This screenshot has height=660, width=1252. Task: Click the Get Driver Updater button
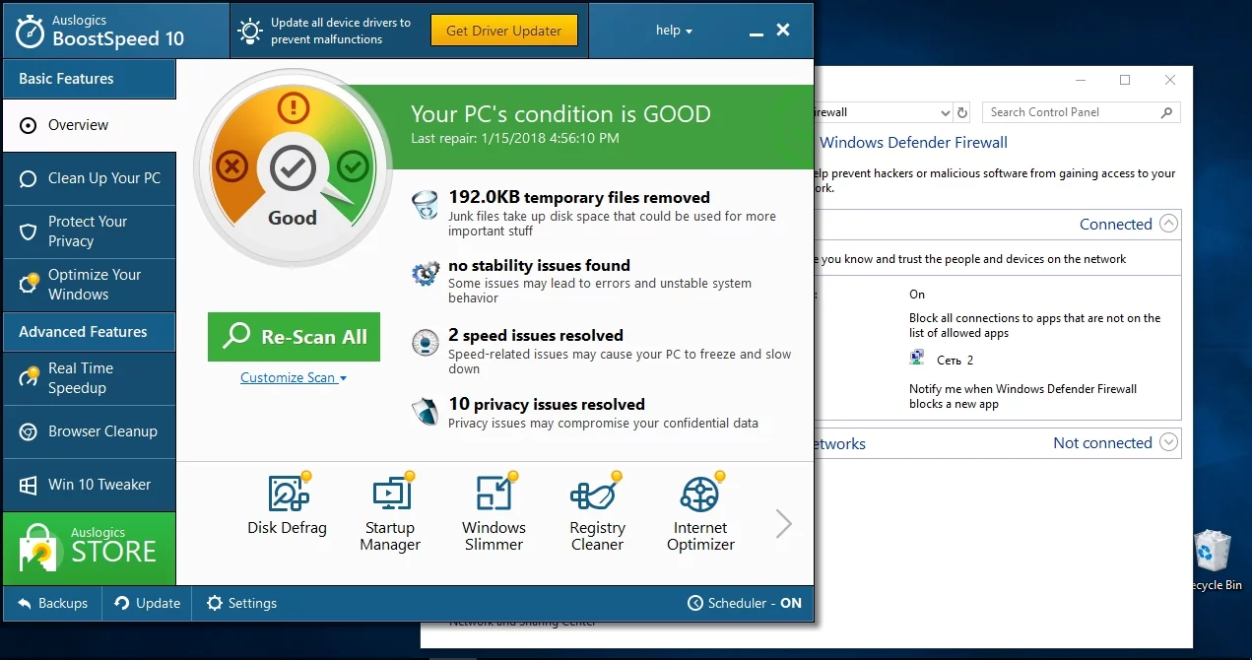[x=503, y=31]
